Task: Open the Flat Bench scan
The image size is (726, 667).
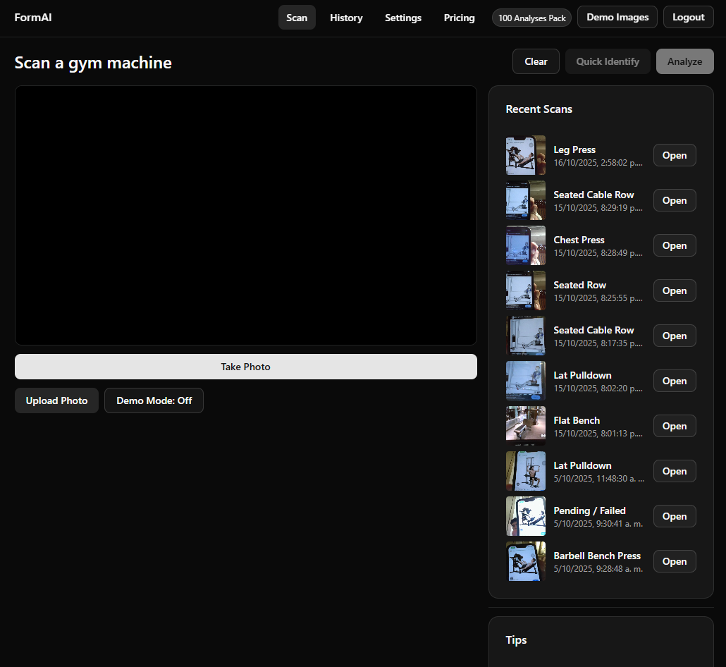Action: point(674,426)
